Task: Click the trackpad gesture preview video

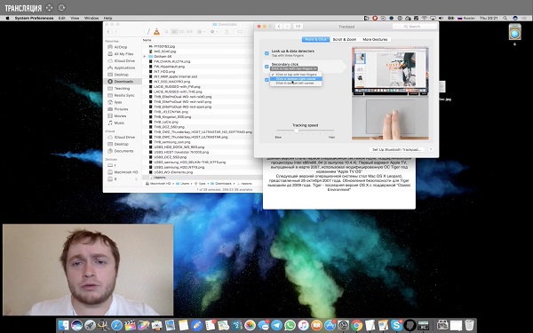Action: [x=390, y=93]
